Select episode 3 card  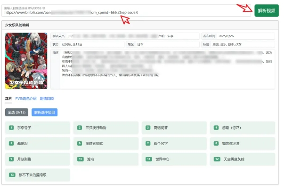pyautogui.click(x=174, y=128)
